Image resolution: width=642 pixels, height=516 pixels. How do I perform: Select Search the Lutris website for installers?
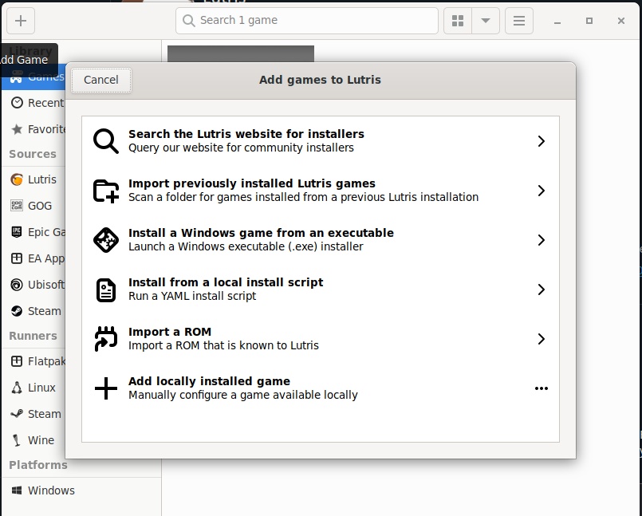(x=321, y=141)
